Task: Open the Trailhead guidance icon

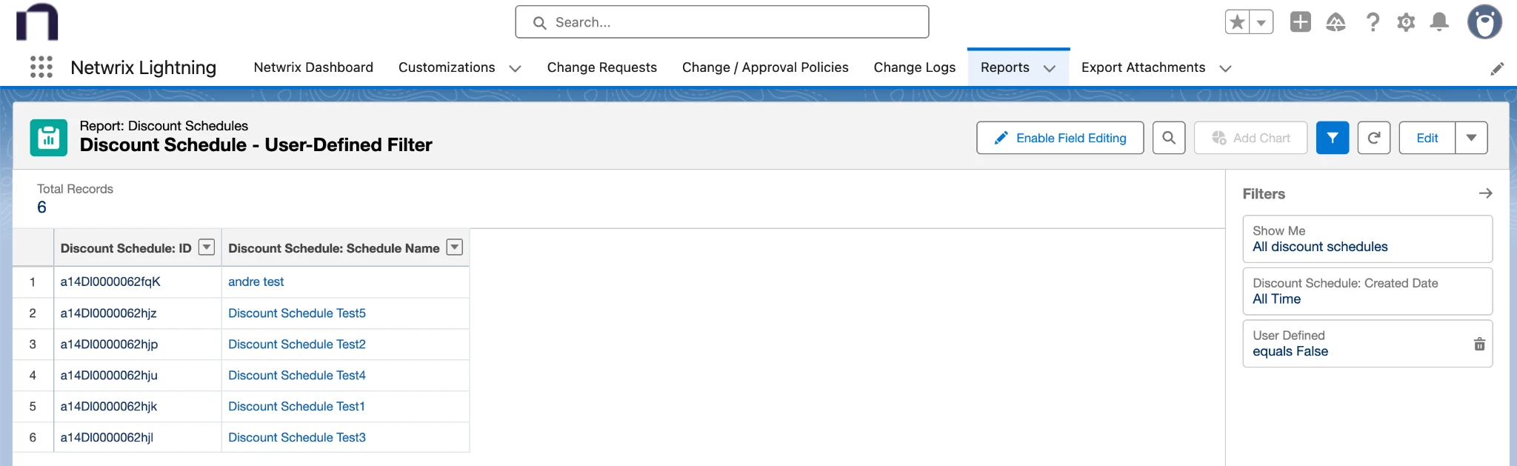Action: click(1336, 22)
